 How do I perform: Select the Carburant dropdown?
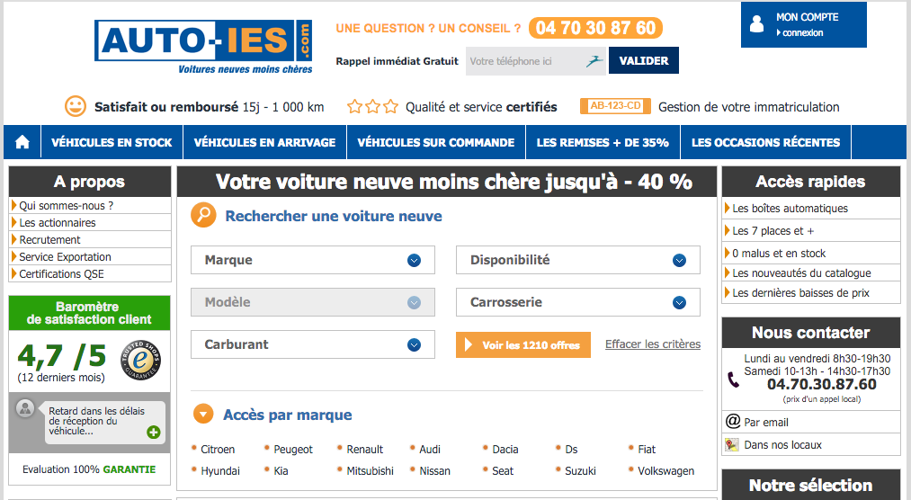point(313,344)
